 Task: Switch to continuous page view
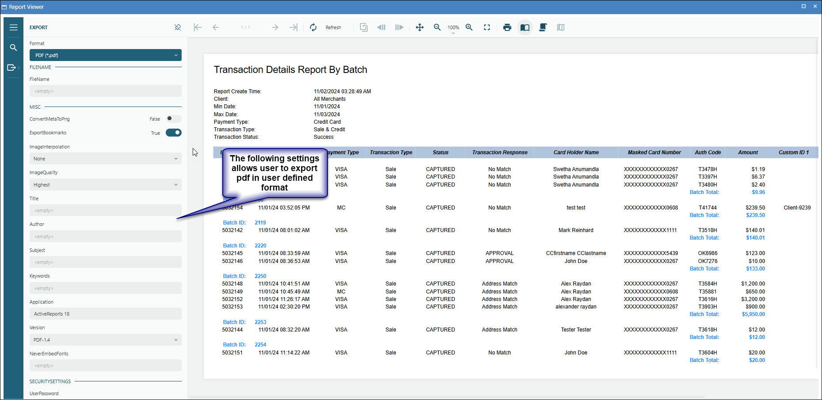point(543,27)
